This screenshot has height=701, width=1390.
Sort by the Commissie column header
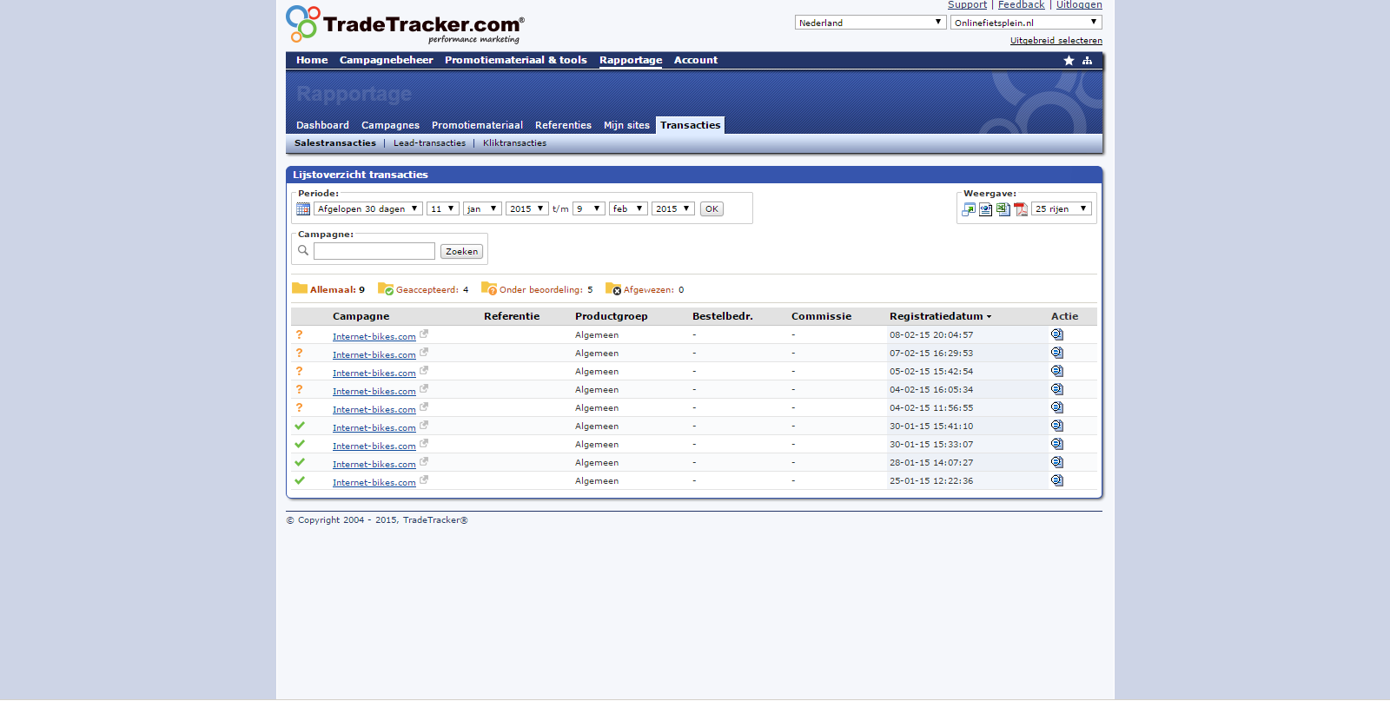[x=821, y=317]
